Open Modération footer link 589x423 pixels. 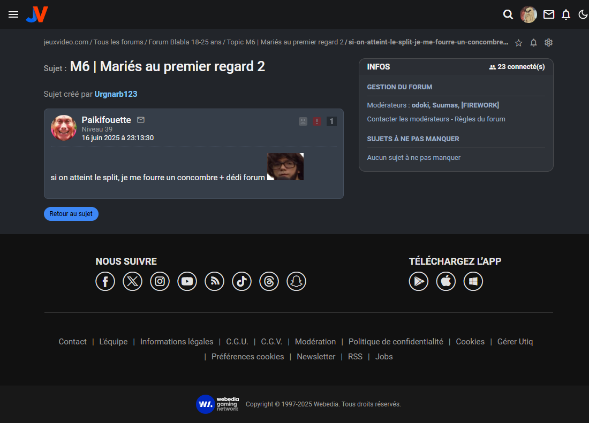click(x=315, y=342)
